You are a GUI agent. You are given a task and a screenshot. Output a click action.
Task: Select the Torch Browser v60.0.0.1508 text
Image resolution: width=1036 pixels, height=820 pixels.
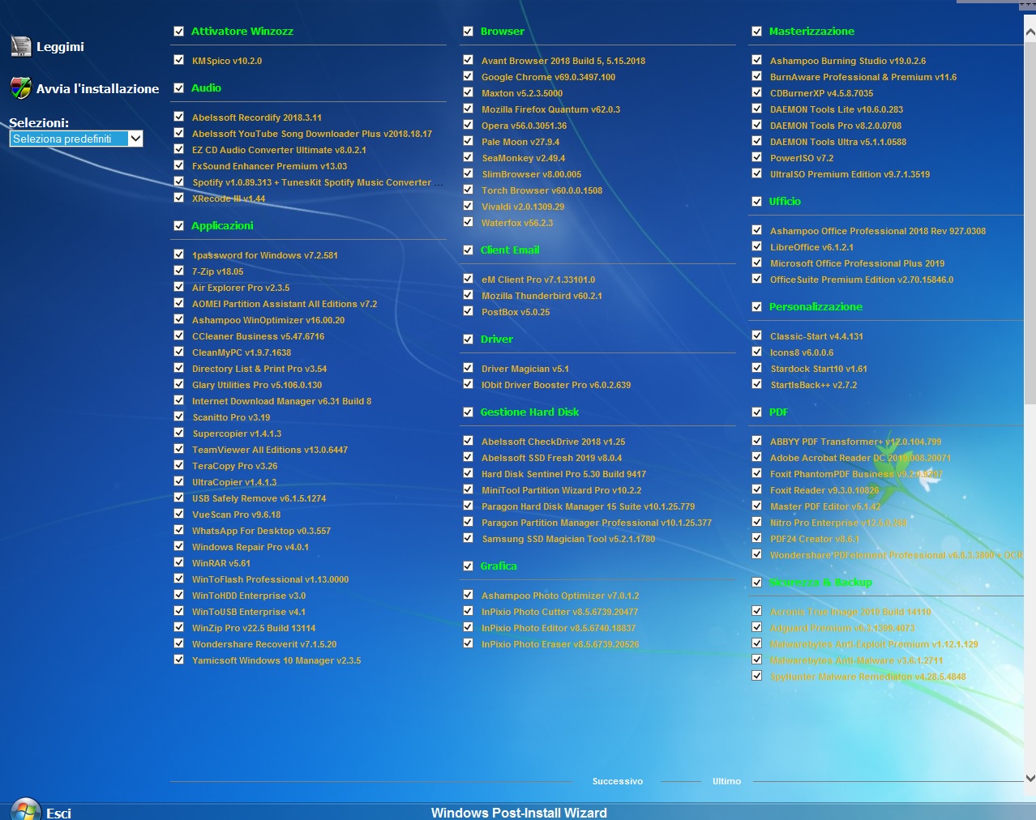pyautogui.click(x=542, y=190)
